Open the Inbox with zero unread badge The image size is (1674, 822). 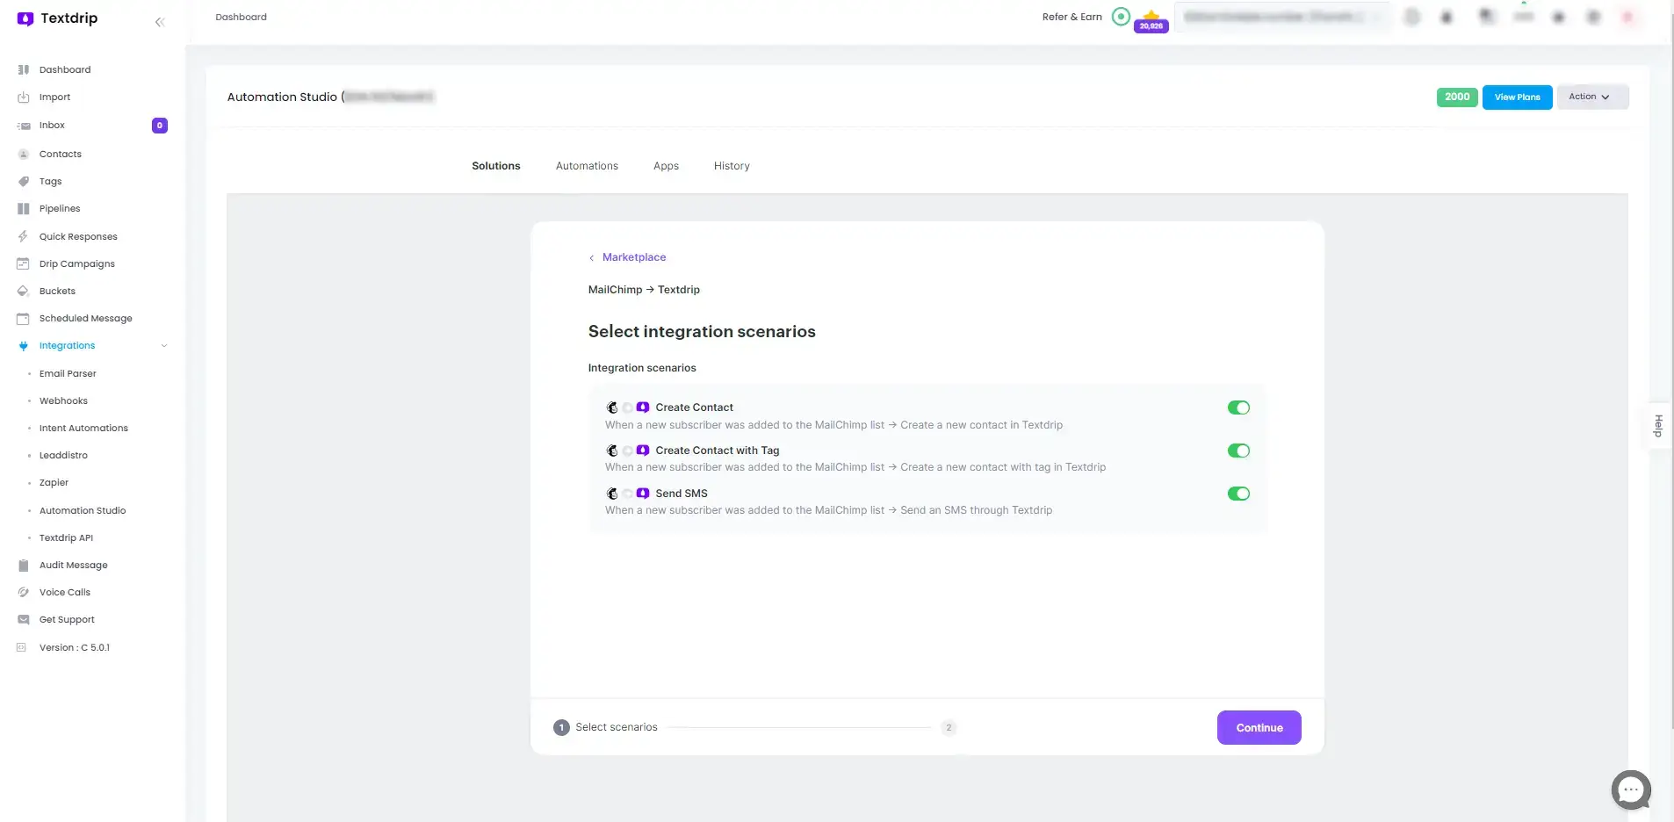(50, 125)
